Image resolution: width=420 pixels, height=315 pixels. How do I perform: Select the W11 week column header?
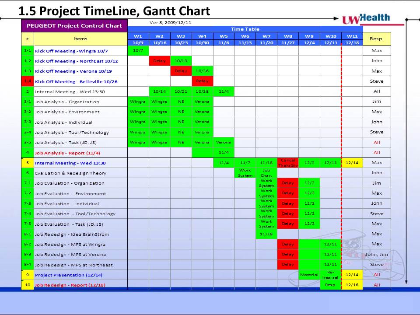tap(352, 36)
